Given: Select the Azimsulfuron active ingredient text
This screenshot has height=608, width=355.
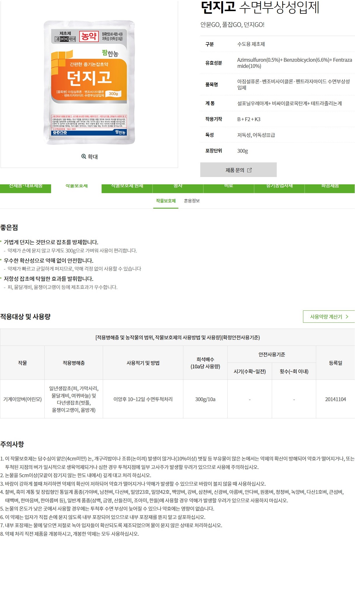Looking at the screenshot, I should (x=295, y=63).
